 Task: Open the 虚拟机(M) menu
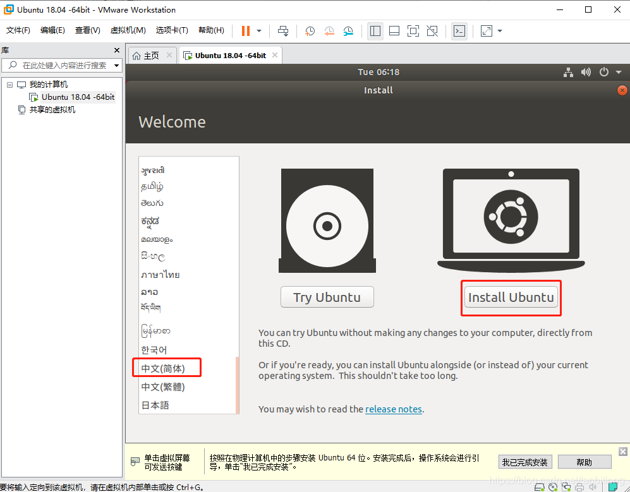[x=128, y=30]
